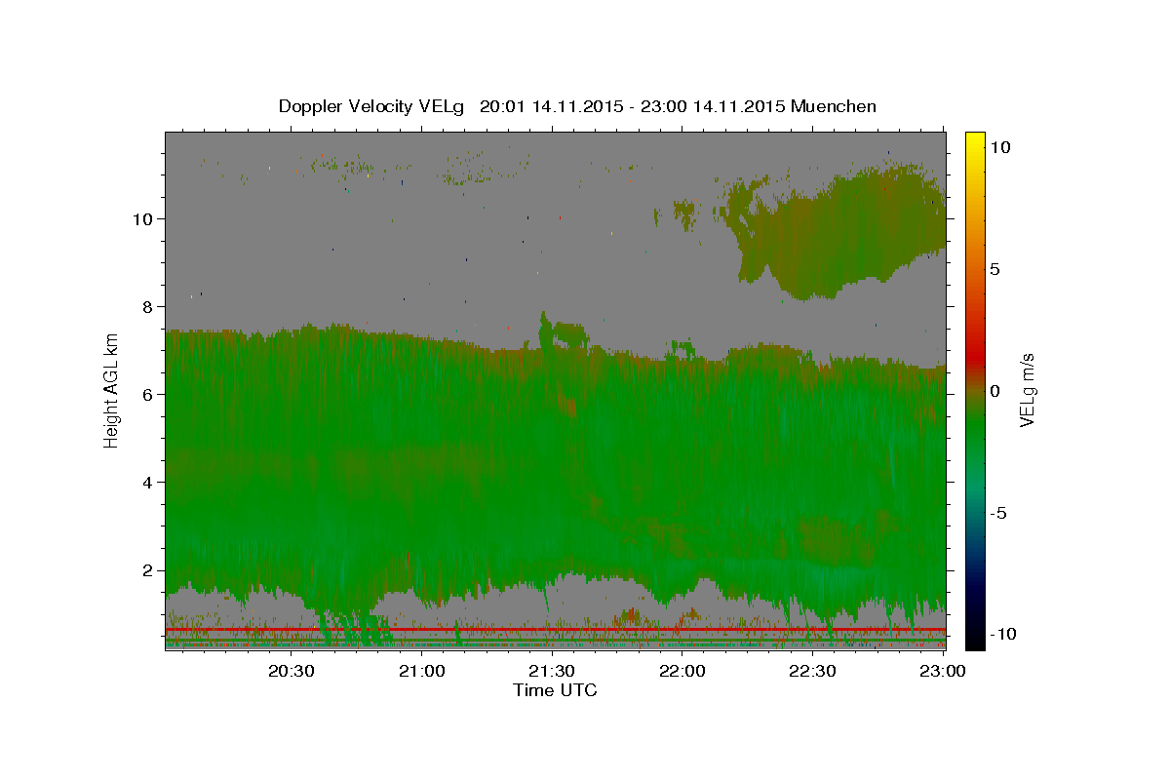The image size is (1170, 780).
Task: Click the height tick label 10
Action: [145, 218]
